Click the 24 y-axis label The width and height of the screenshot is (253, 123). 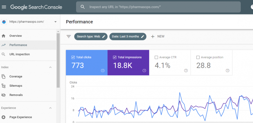click(72, 86)
